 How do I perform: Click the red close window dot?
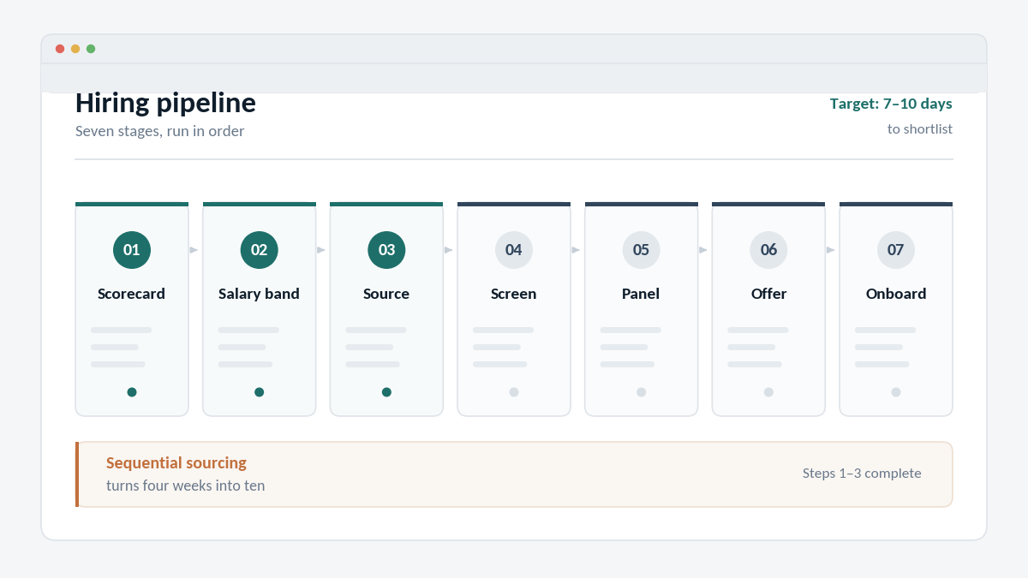click(x=60, y=49)
